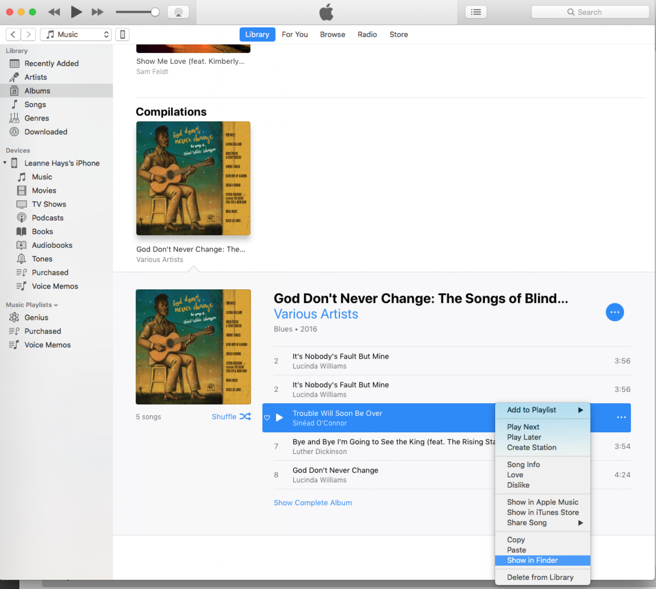This screenshot has height=589, width=656.
Task: Click the Show Complete Album link
Action: pyautogui.click(x=313, y=503)
